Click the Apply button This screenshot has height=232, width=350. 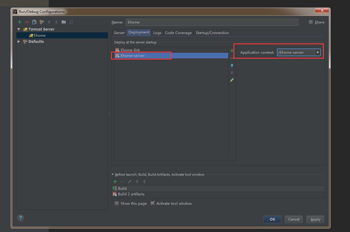(x=315, y=219)
